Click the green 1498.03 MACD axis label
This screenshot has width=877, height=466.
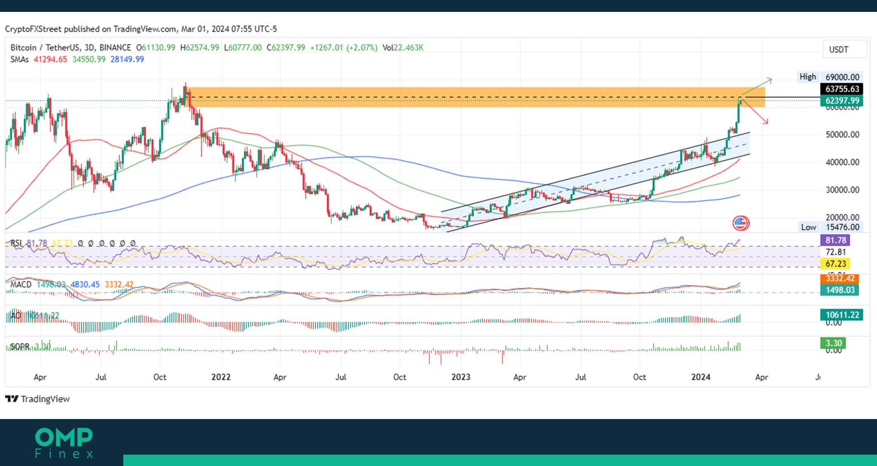click(839, 290)
